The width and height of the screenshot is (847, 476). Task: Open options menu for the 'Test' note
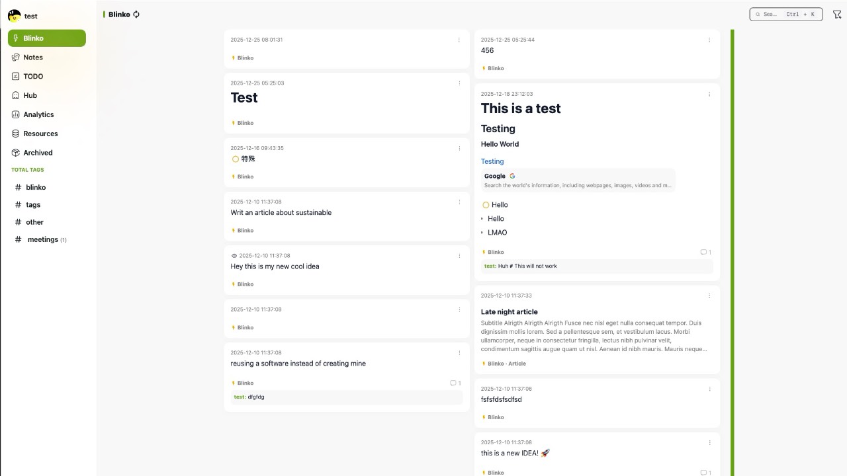pos(459,83)
